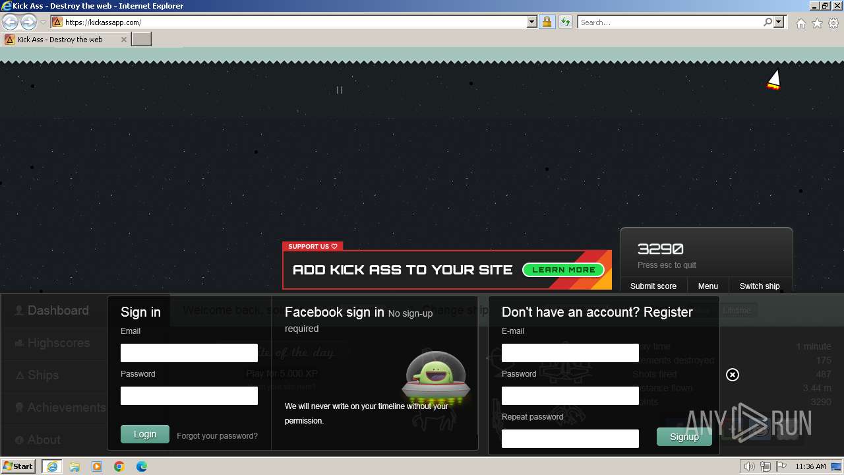Click the Register Password field

tap(570, 396)
